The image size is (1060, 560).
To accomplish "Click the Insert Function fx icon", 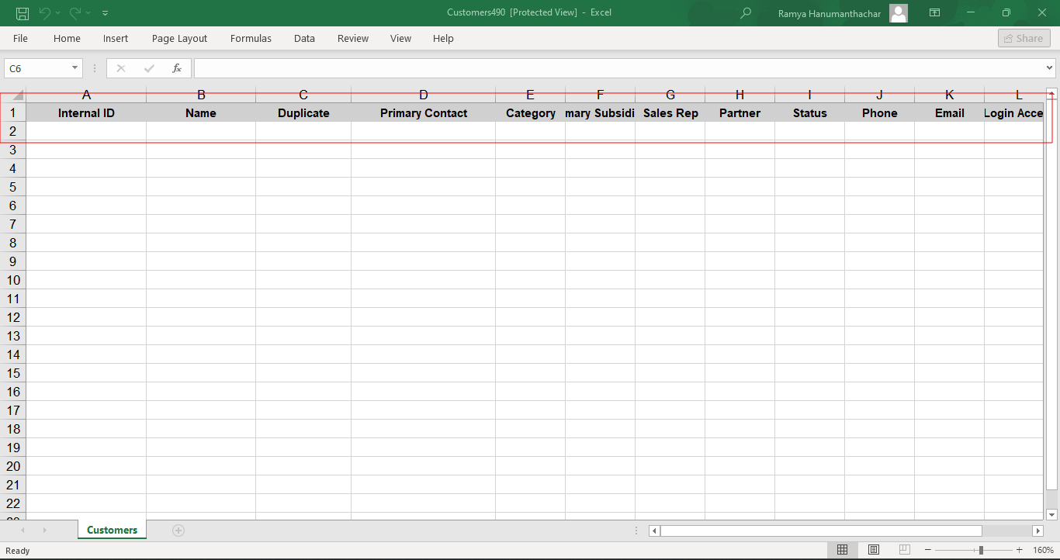I will (x=177, y=68).
